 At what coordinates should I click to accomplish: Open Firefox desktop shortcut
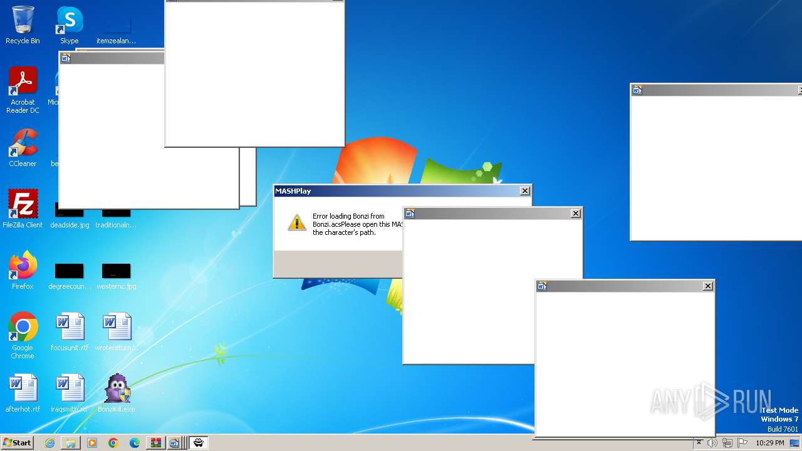[23, 270]
